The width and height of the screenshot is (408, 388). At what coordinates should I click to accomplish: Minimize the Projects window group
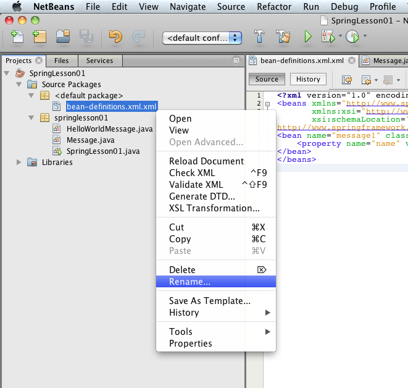pyautogui.click(x=236, y=61)
